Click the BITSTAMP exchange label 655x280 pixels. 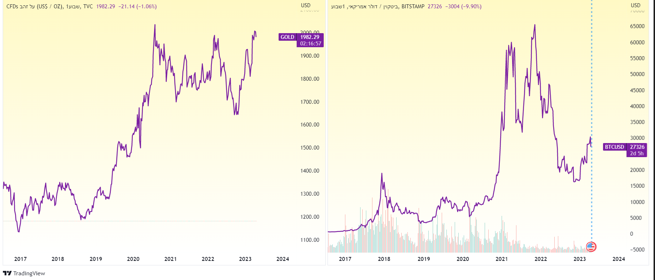(x=413, y=6)
